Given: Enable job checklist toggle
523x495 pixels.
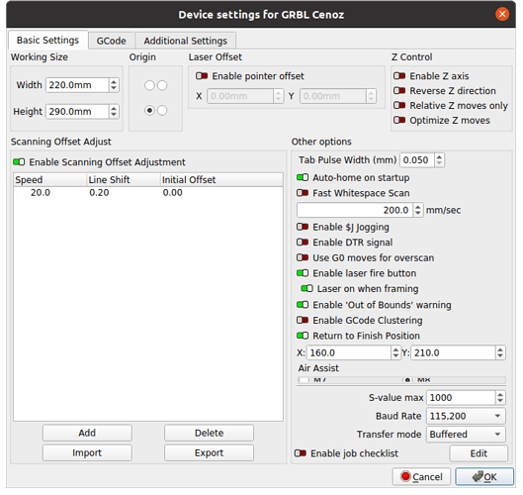Looking at the screenshot, I should click(301, 453).
